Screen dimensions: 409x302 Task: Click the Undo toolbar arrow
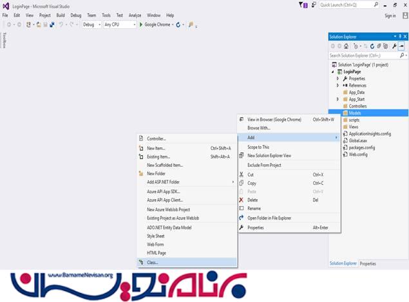pos(61,24)
